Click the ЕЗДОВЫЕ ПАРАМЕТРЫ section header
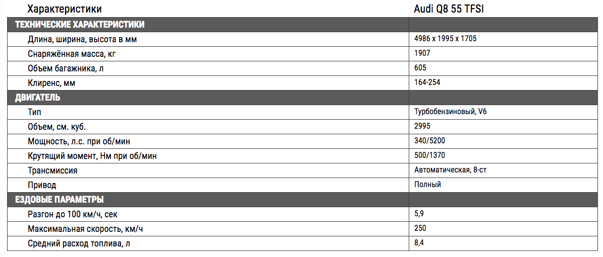 point(59,200)
